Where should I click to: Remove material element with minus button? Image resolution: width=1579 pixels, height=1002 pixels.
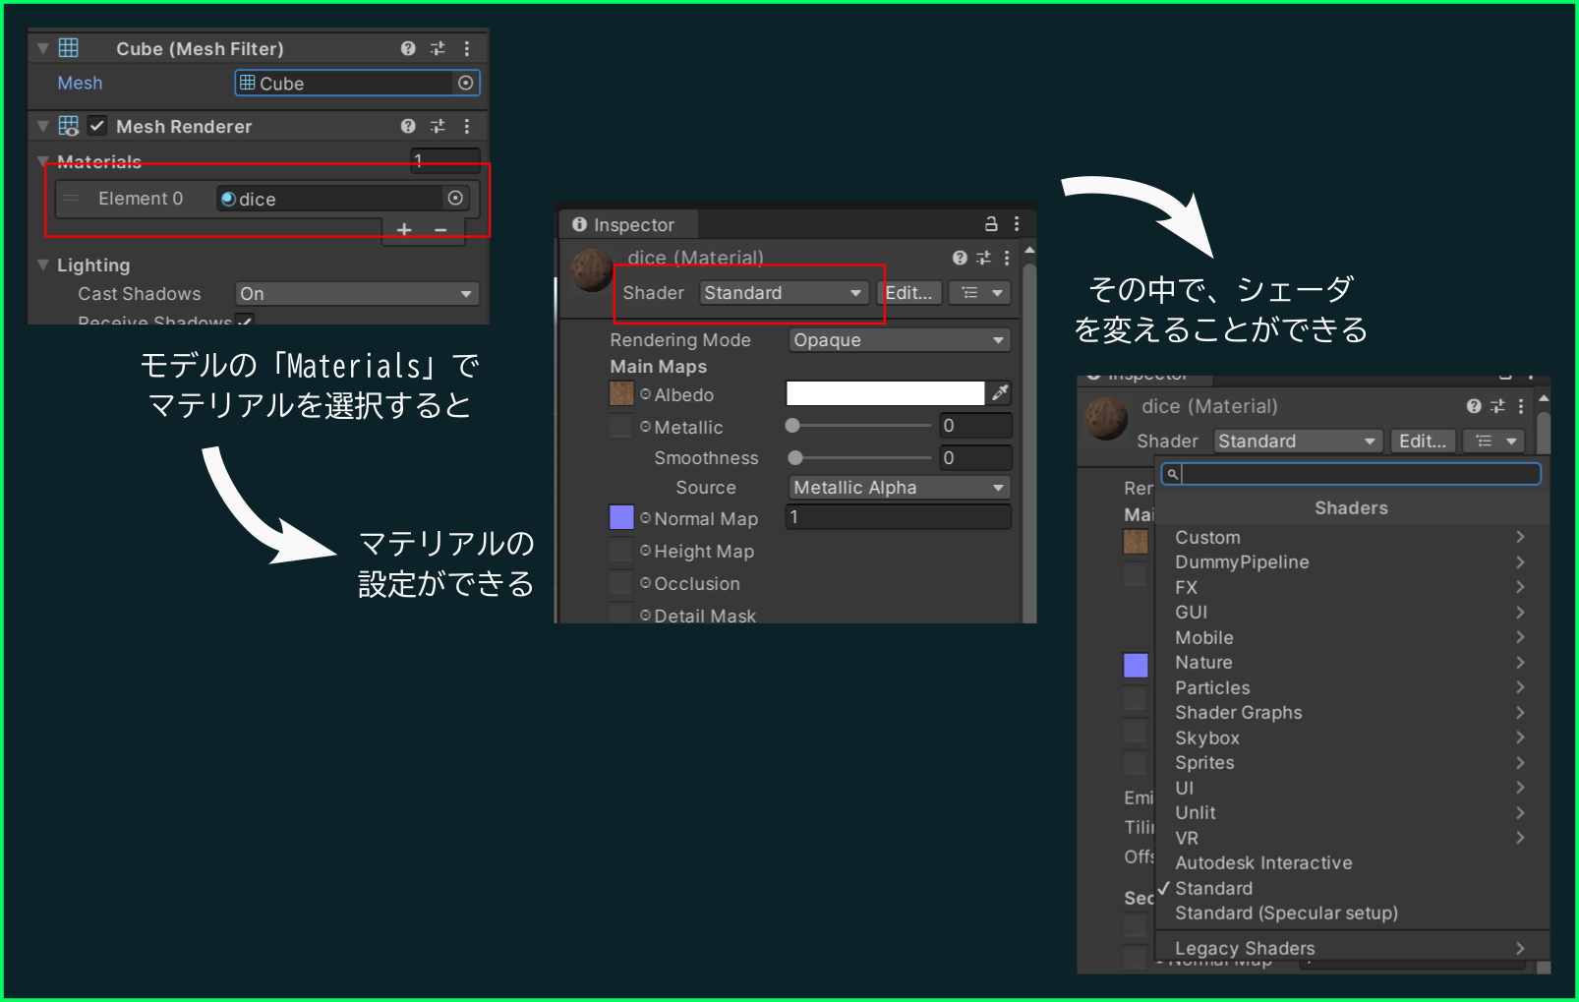440,230
